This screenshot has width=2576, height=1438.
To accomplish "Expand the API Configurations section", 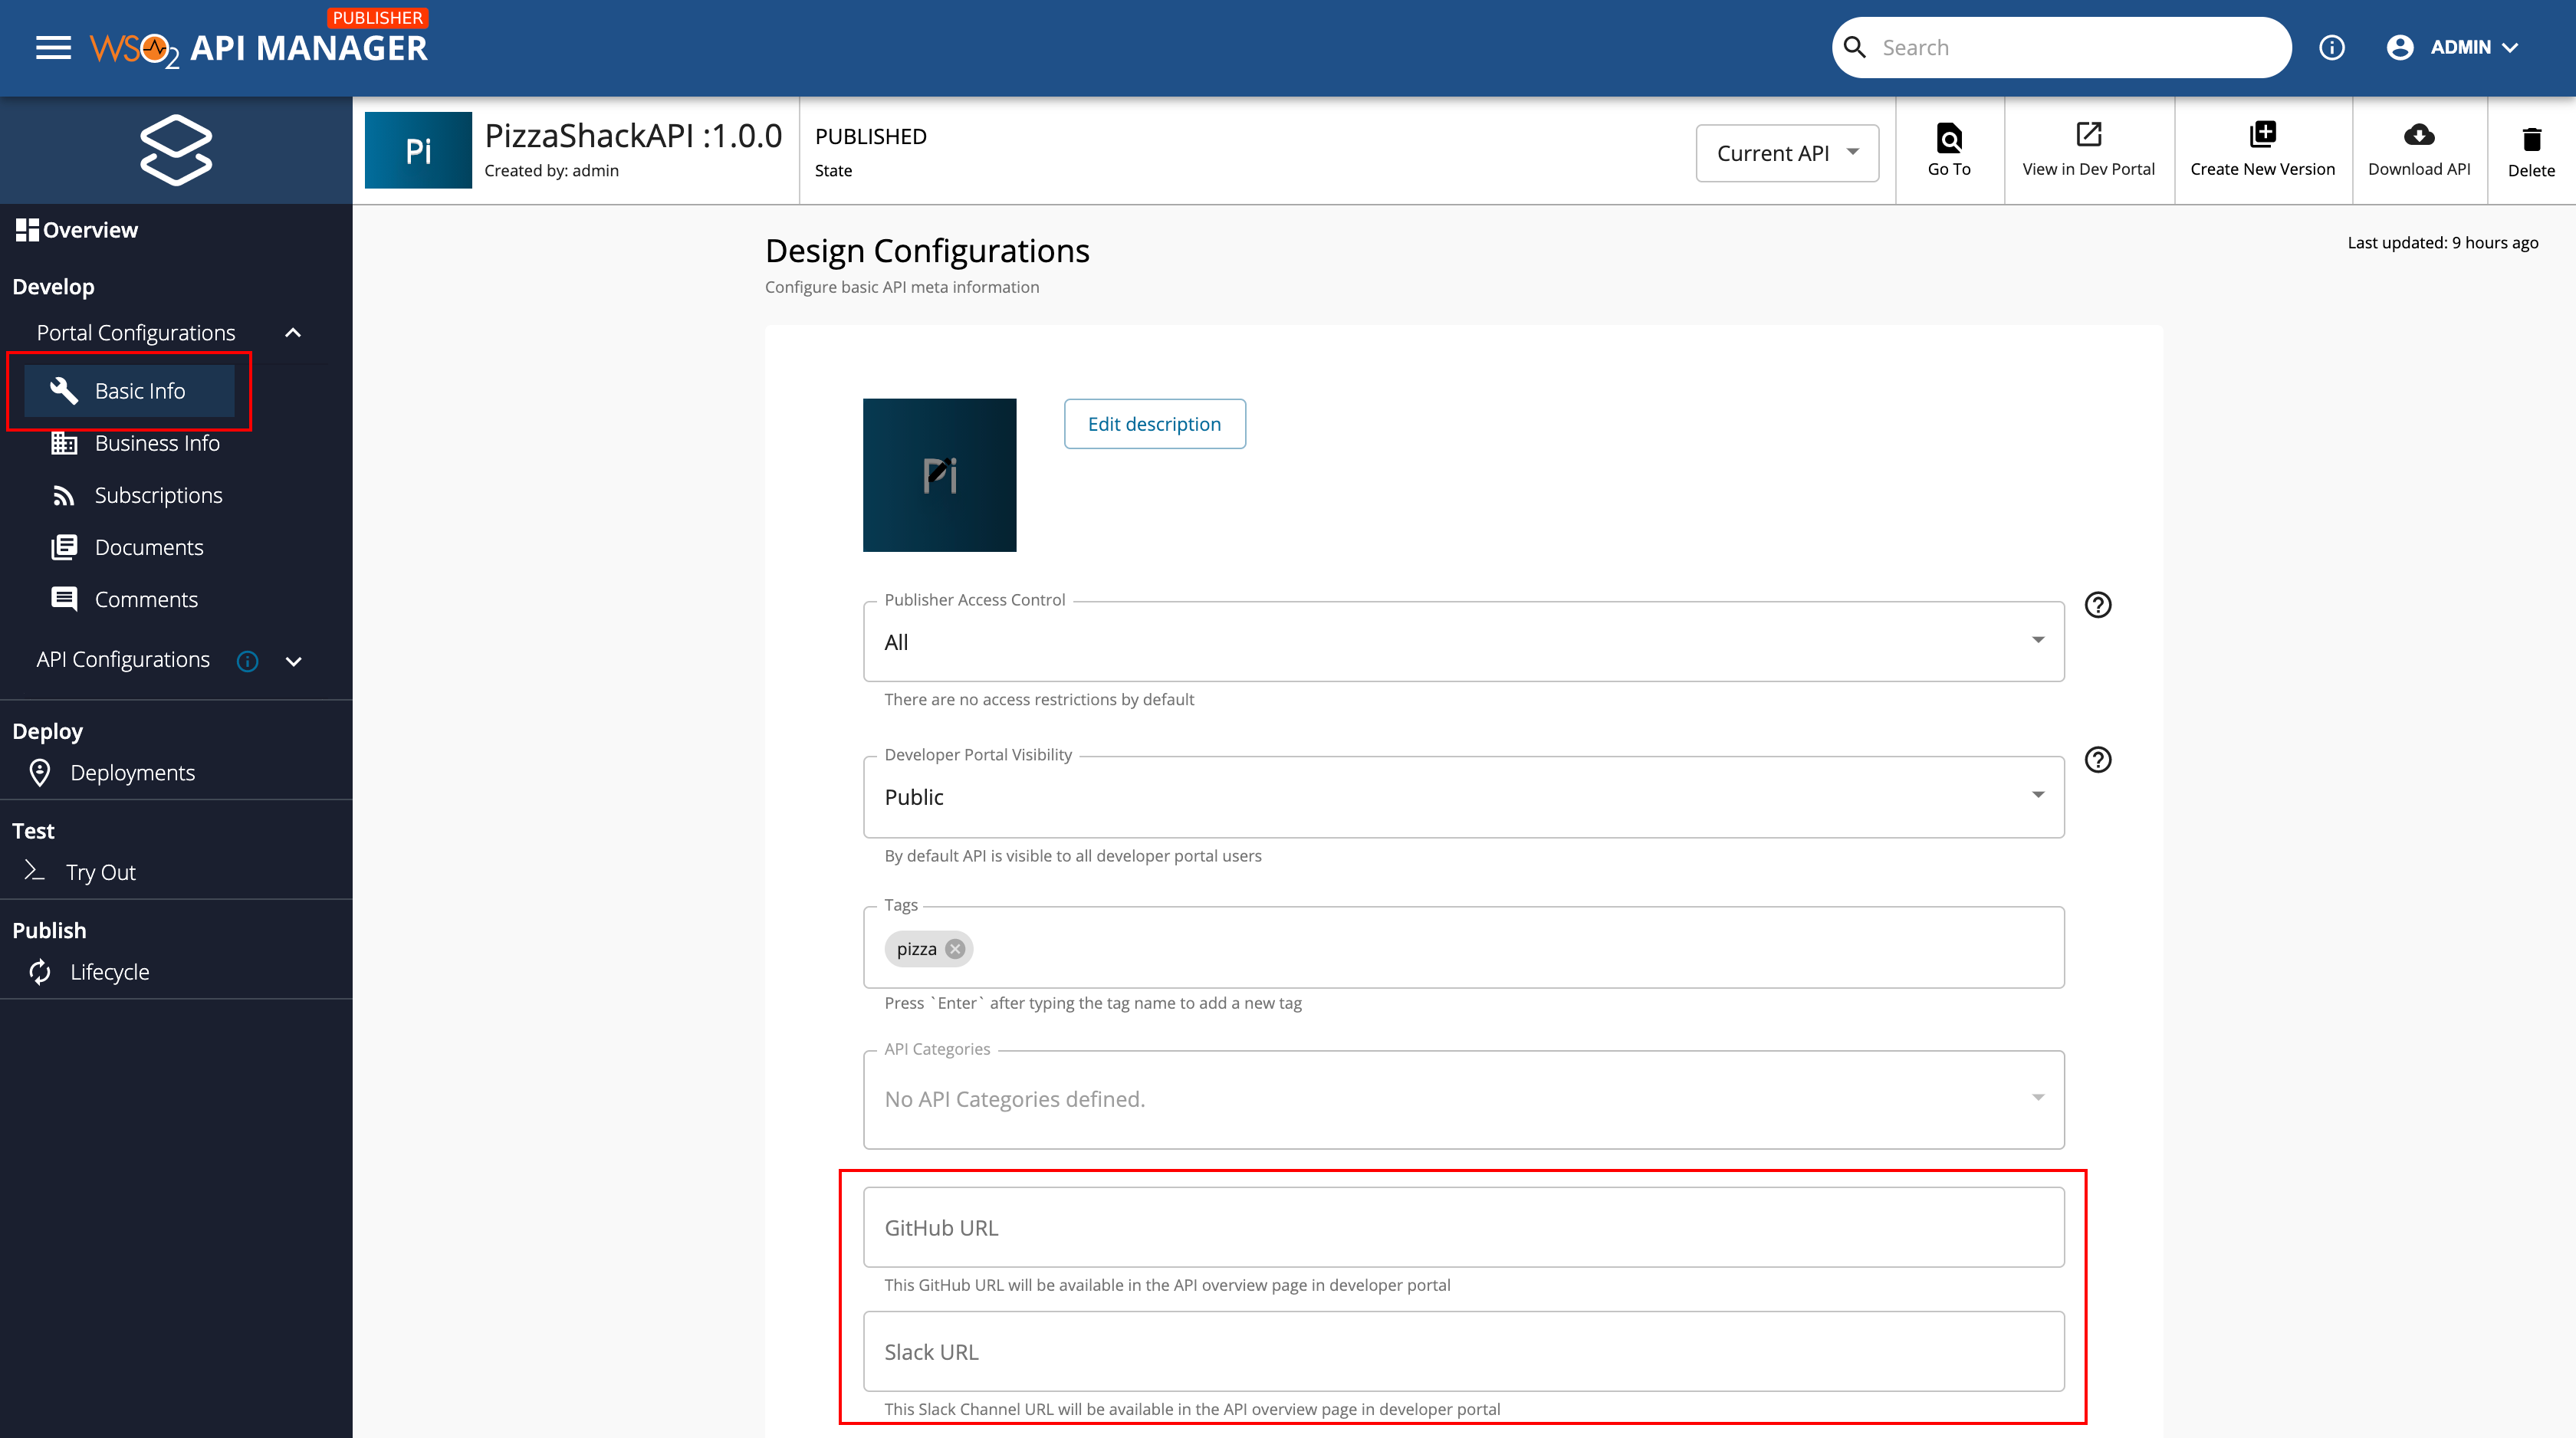I will tap(293, 661).
